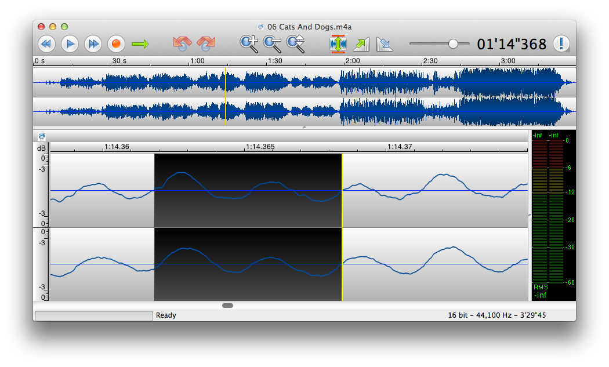The width and height of the screenshot is (609, 367).
Task: Zoom out with the minus magnifier
Action: (x=272, y=44)
